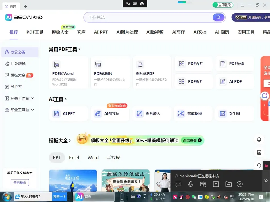Click the keyboard icon in remote panel
This screenshot has height=202, width=270.
click(203, 184)
